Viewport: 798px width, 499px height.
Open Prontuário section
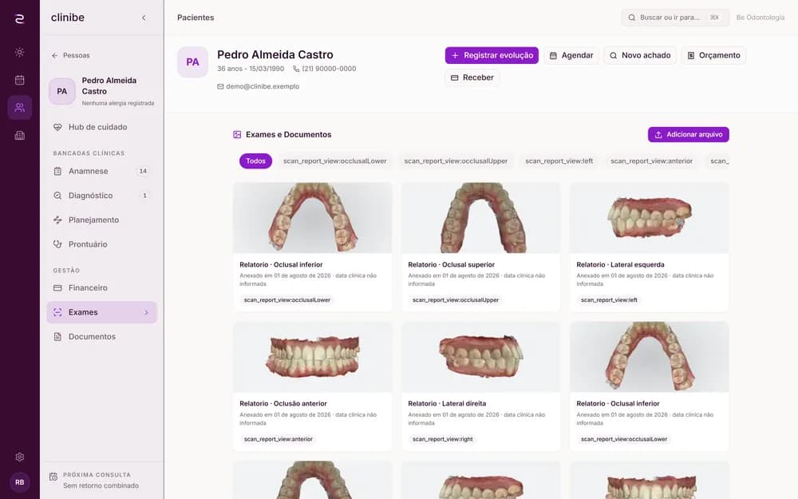pyautogui.click(x=101, y=244)
